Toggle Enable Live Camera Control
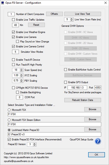 13,47
